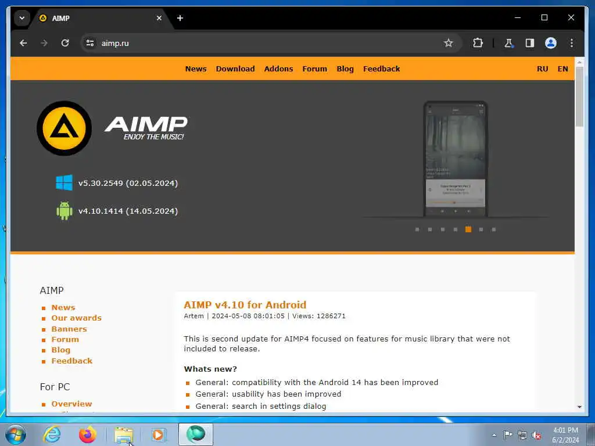Select the seventh slideshow dot
The image size is (595, 446).
(x=494, y=229)
